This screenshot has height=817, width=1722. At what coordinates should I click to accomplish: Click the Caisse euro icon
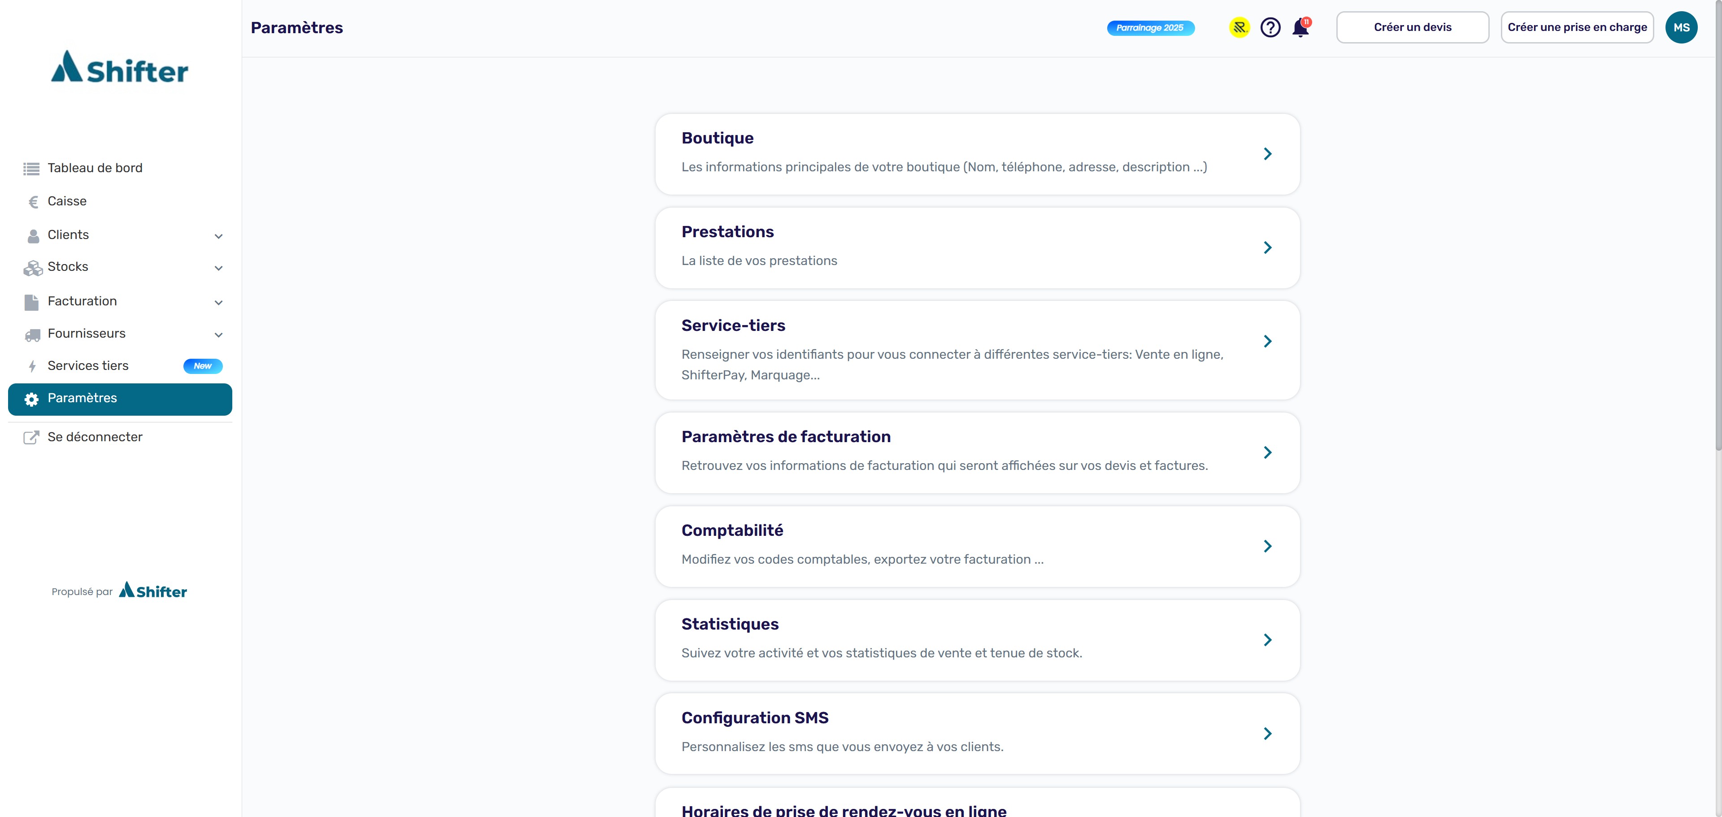point(33,202)
